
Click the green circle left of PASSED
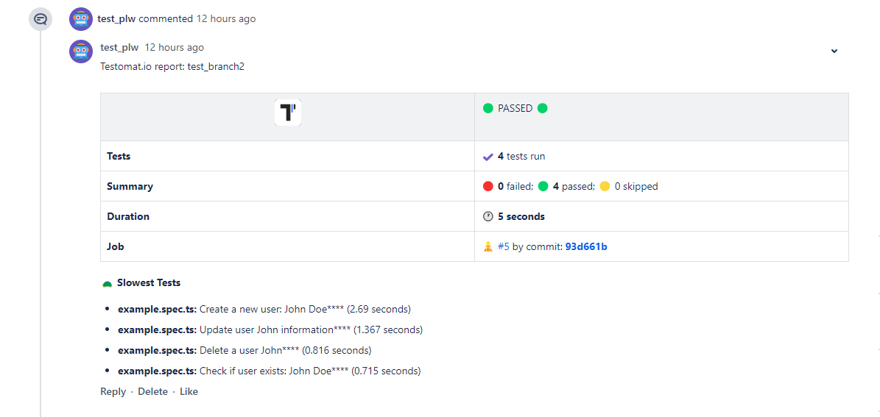487,108
